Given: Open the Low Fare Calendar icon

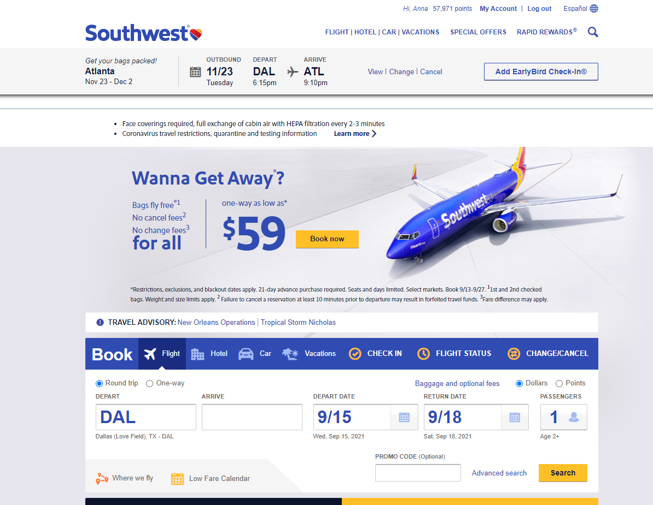Looking at the screenshot, I should (177, 478).
